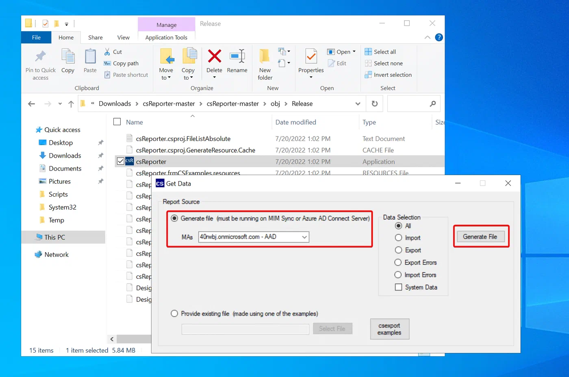569x377 pixels.
Task: Click Select all in ribbon
Action: coord(380,52)
